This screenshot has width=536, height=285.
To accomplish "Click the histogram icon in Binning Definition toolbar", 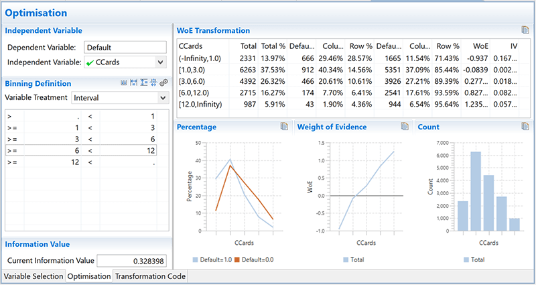I will (x=124, y=83).
